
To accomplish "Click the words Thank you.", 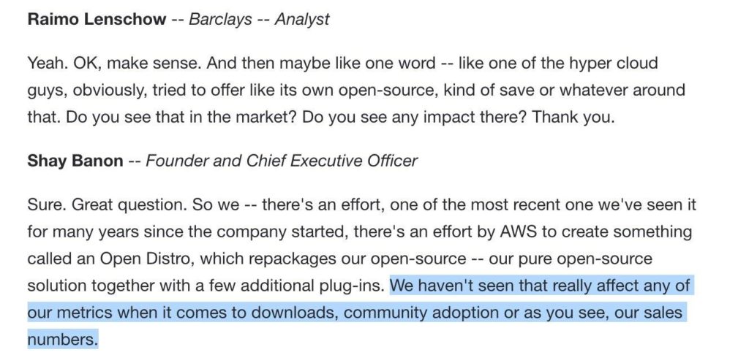I will (x=573, y=118).
